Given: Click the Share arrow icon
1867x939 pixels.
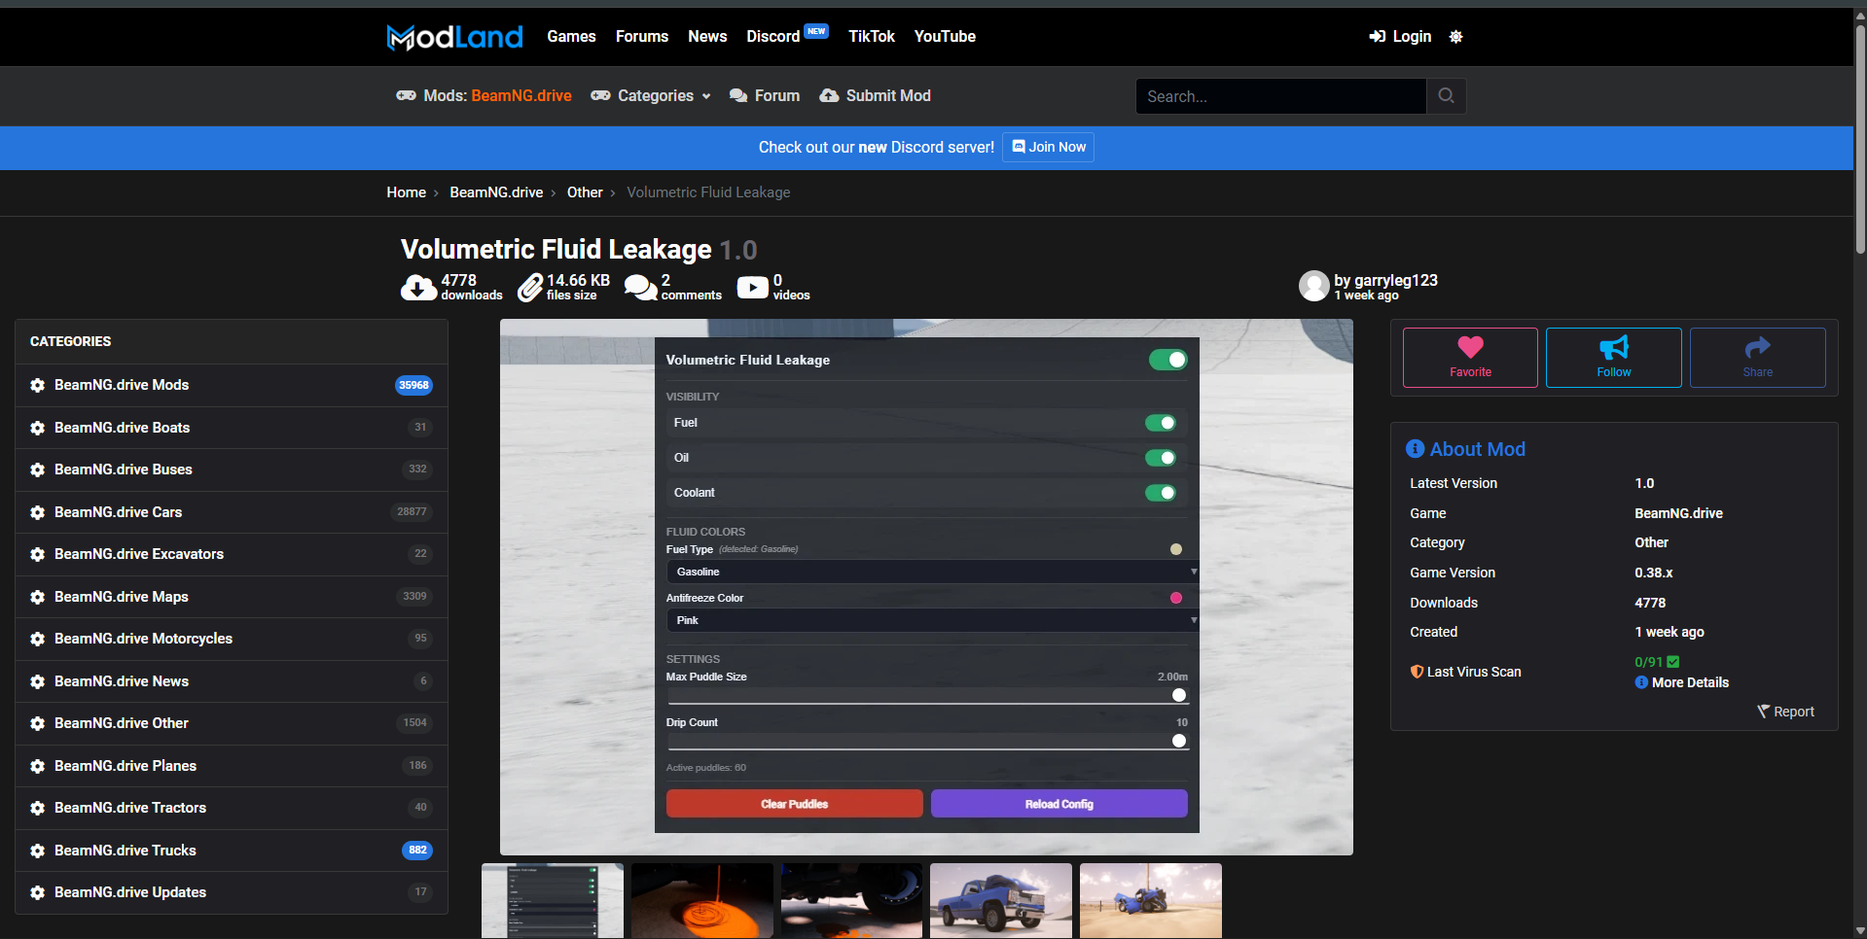Looking at the screenshot, I should click(1757, 347).
